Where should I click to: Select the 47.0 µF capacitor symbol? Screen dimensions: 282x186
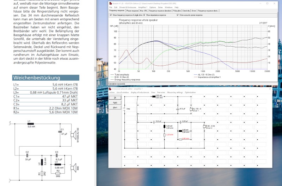tap(178, 109)
